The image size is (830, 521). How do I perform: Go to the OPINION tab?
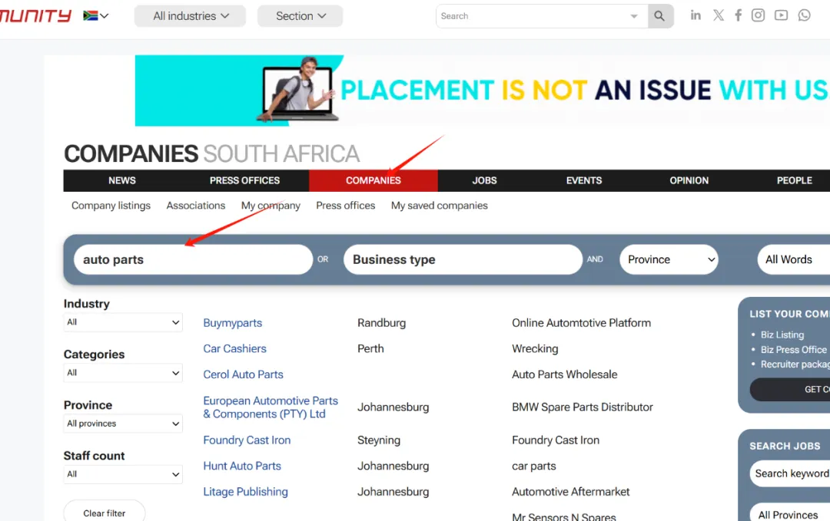(x=689, y=181)
